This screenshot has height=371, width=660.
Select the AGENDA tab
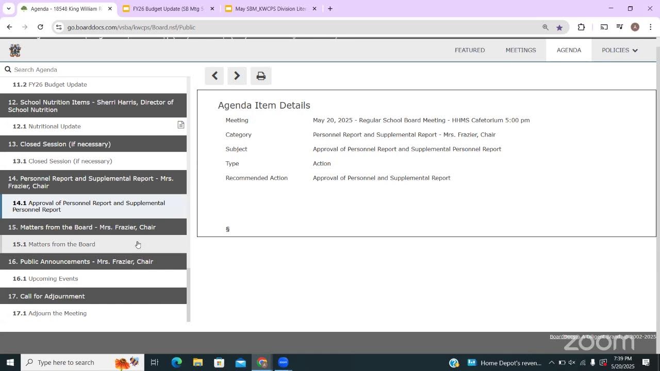coord(569,50)
